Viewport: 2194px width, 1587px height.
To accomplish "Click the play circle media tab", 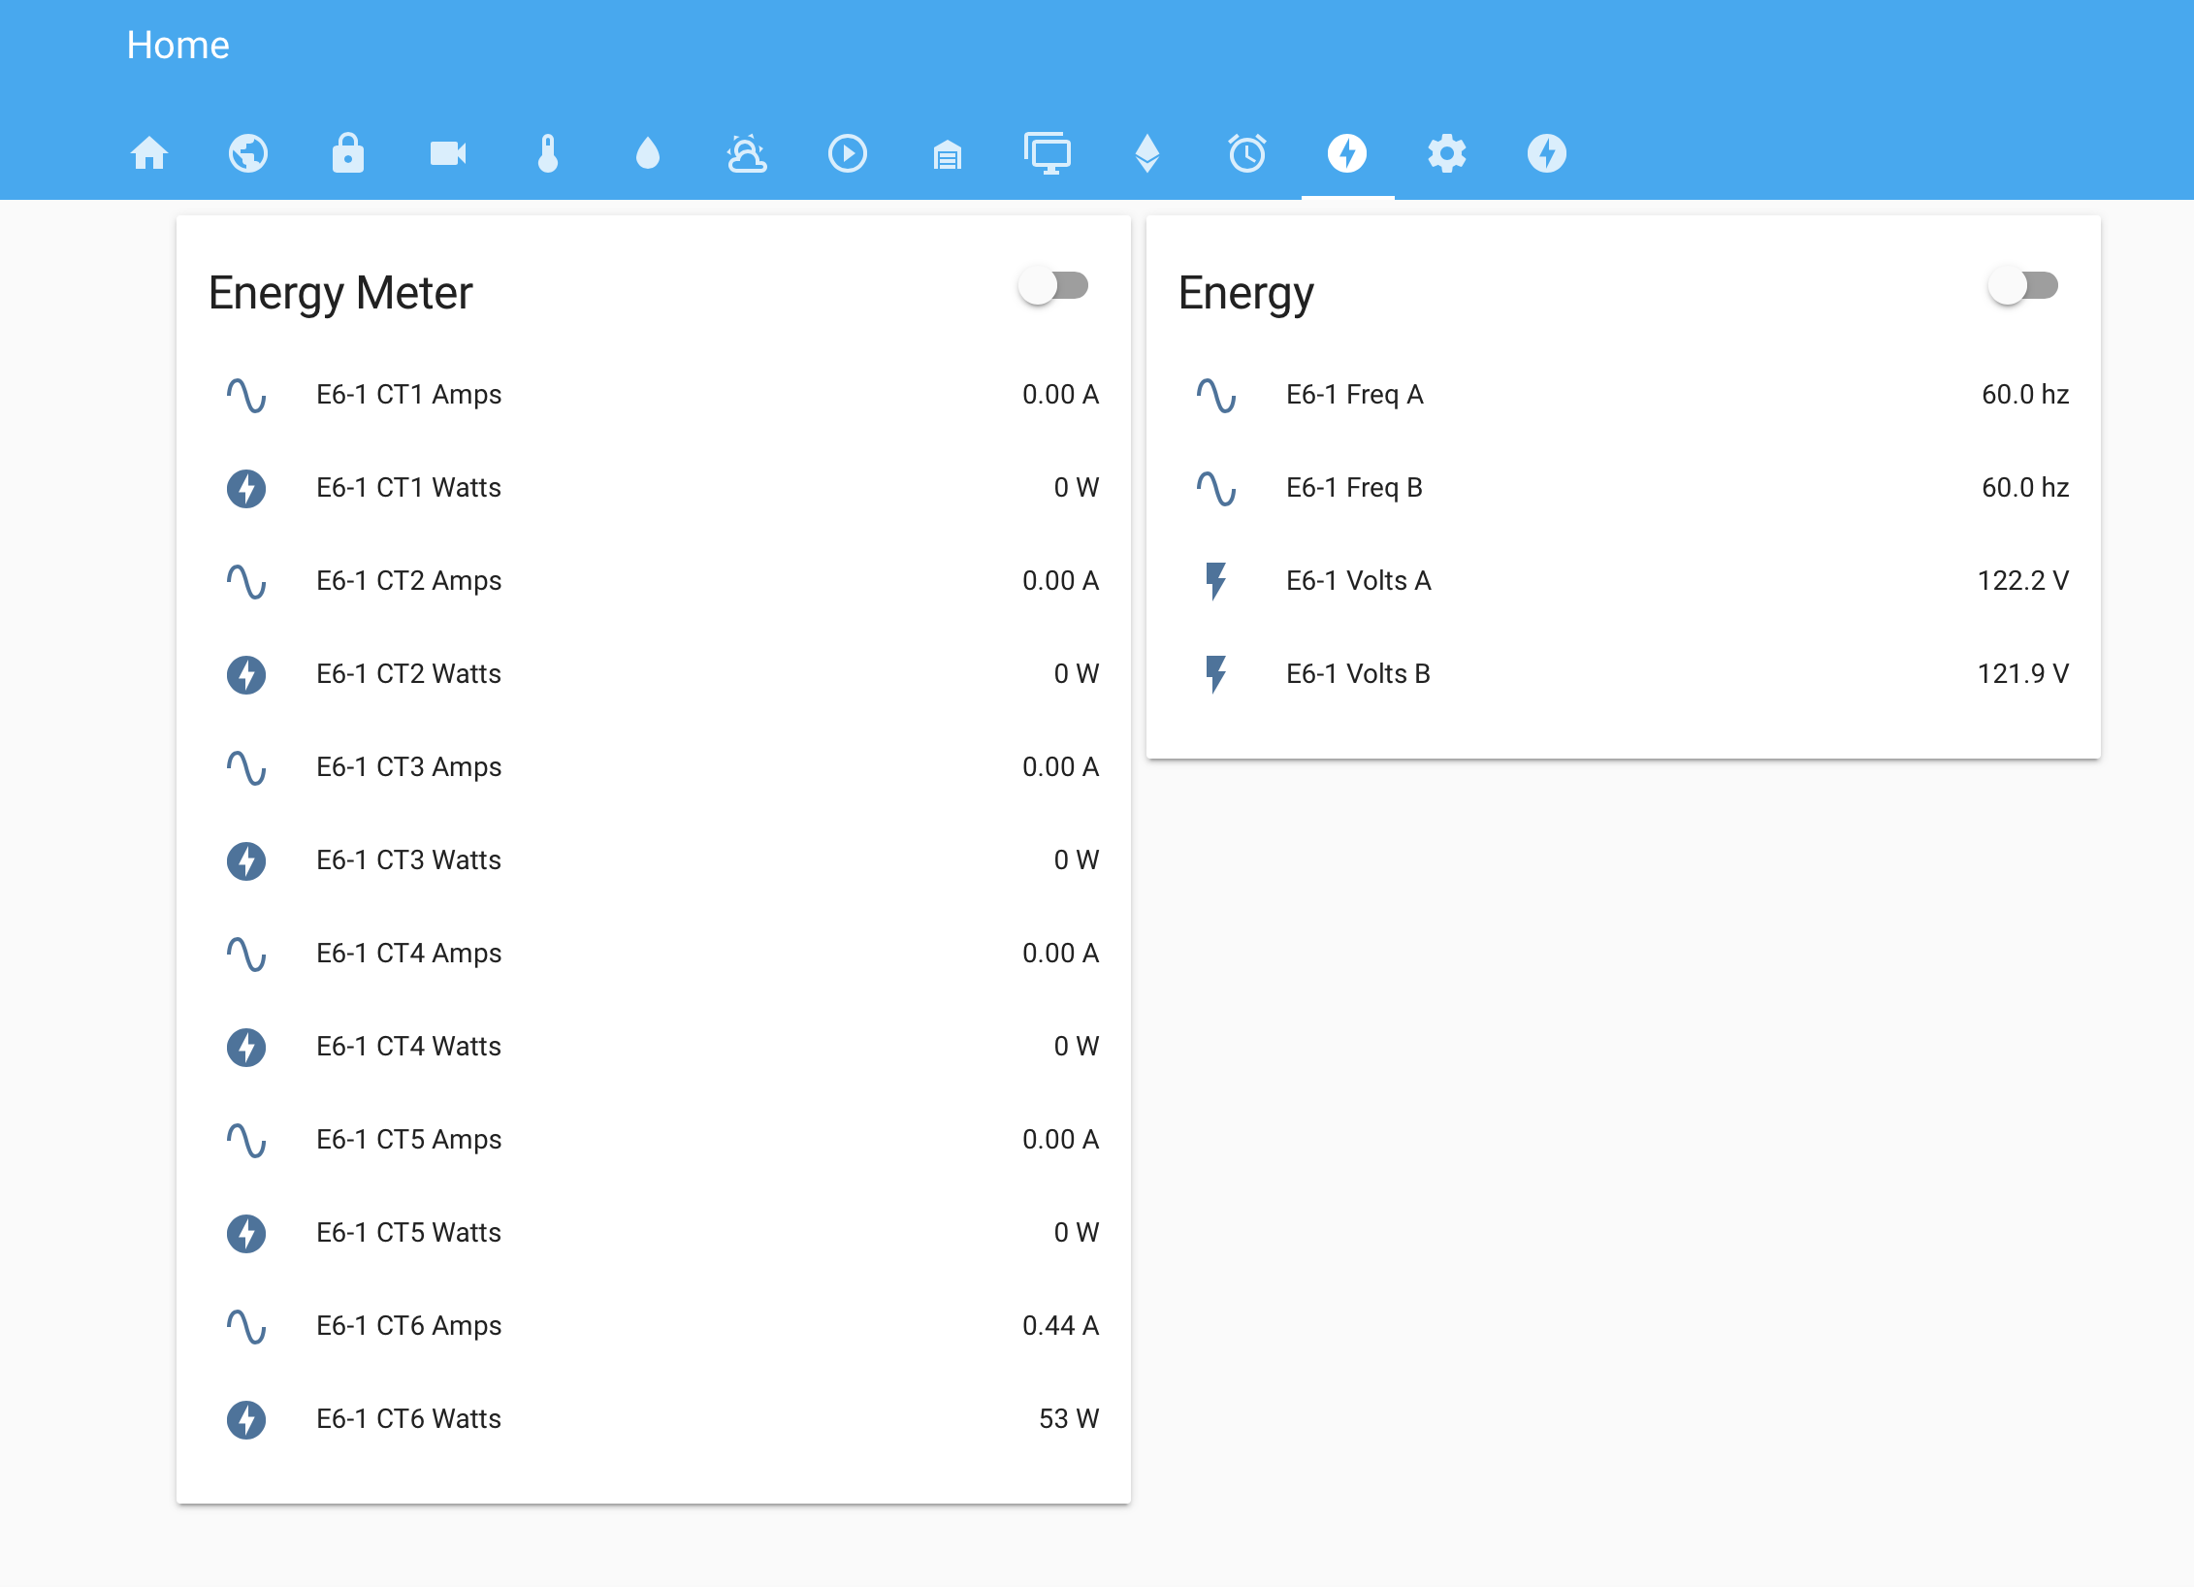I will point(848,153).
